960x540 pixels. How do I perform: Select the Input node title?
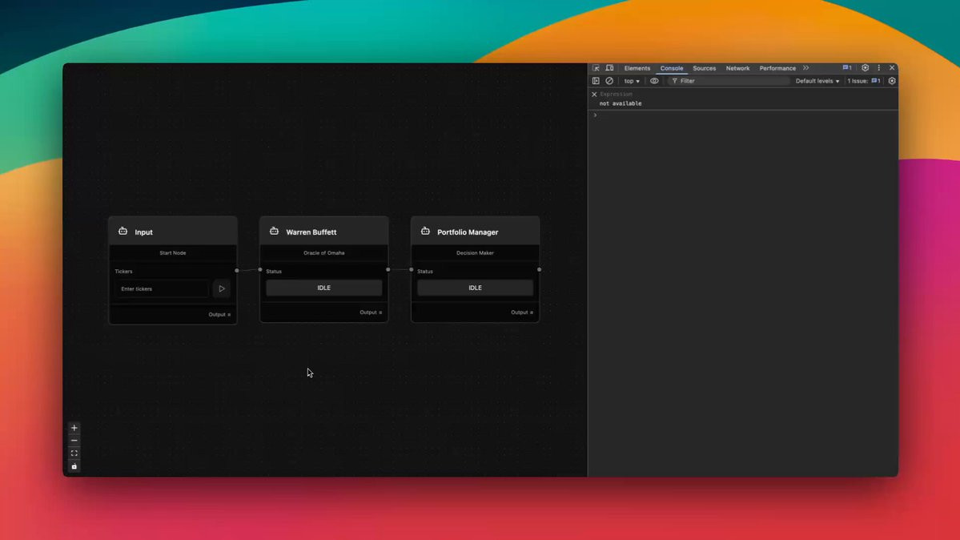(144, 232)
